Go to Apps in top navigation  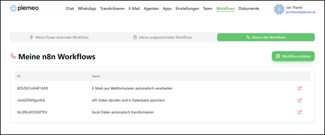(x=167, y=9)
